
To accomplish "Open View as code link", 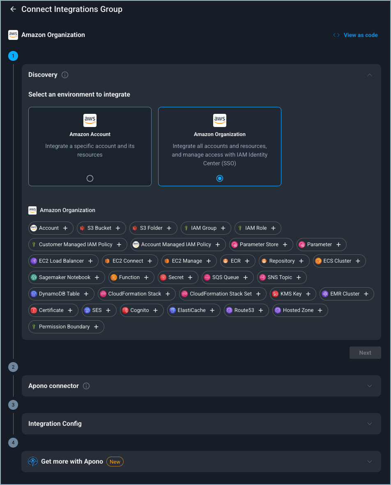I will tap(356, 35).
